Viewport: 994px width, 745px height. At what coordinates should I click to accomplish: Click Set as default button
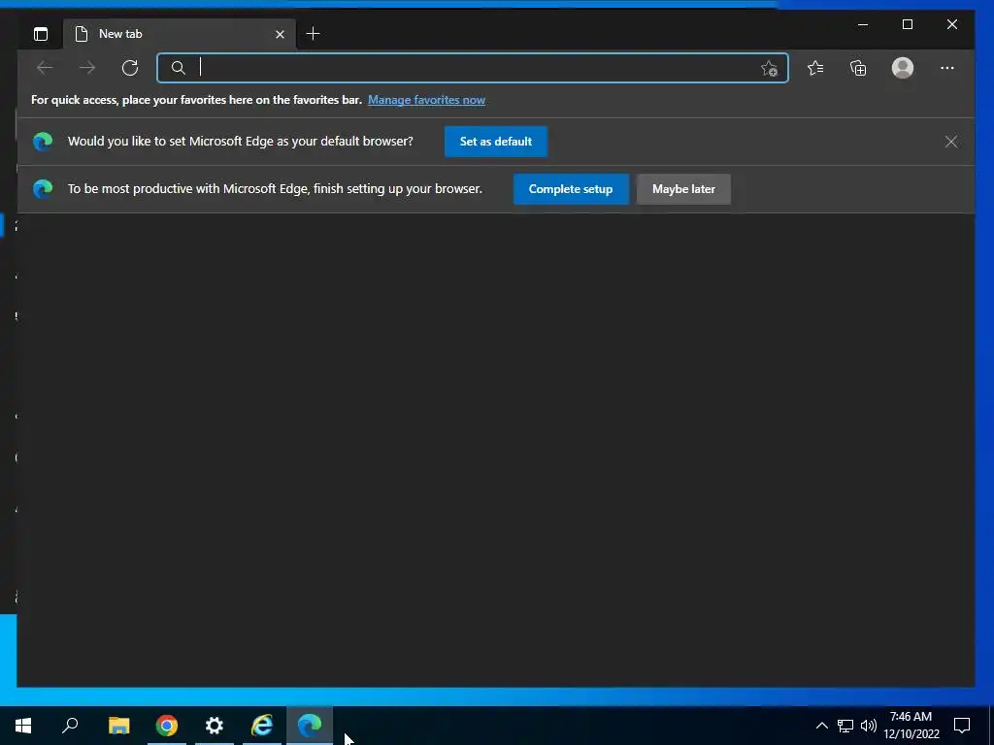[x=496, y=142]
